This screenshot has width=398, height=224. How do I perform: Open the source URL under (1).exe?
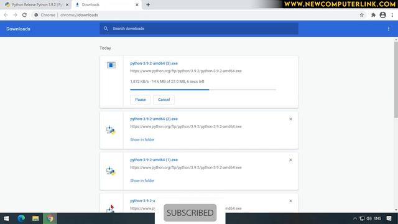coord(186,167)
